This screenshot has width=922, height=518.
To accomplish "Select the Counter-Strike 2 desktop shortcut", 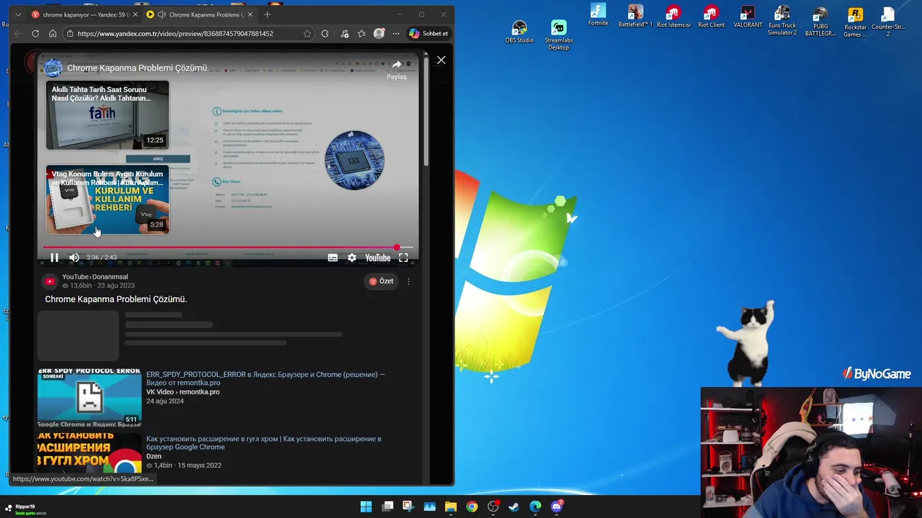I will tap(888, 21).
